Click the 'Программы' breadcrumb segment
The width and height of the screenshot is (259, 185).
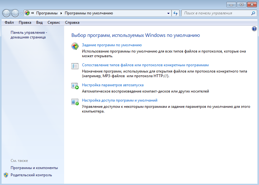[x=47, y=13]
